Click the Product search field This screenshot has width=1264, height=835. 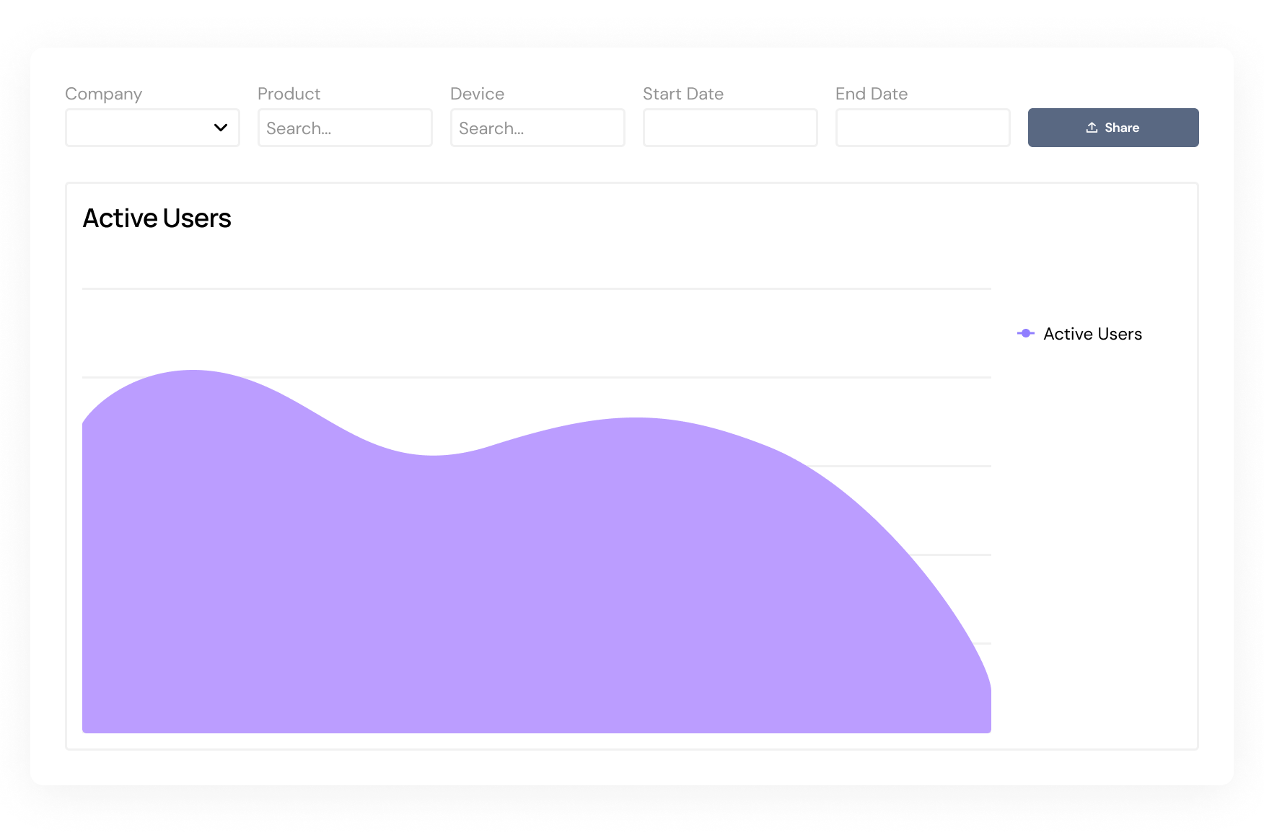pyautogui.click(x=345, y=128)
